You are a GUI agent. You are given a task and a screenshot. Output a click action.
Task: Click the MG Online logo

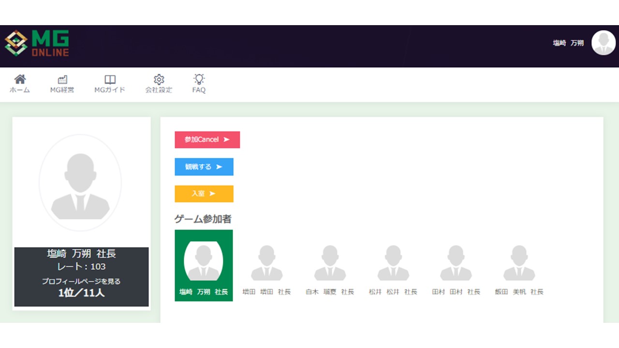[x=37, y=43]
